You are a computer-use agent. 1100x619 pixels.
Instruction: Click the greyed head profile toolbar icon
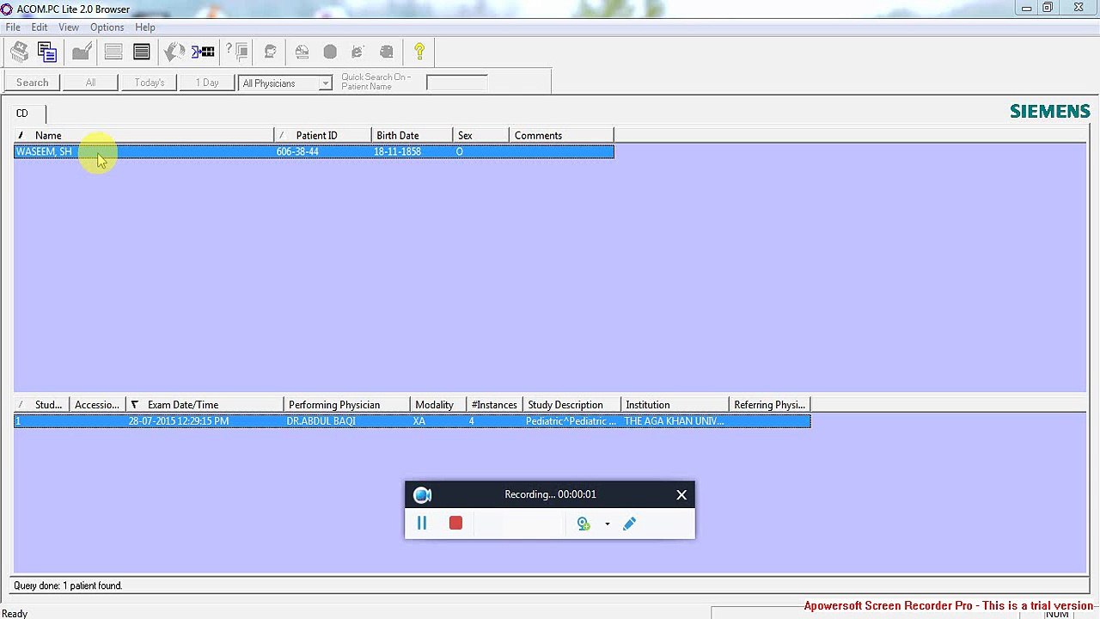(270, 52)
